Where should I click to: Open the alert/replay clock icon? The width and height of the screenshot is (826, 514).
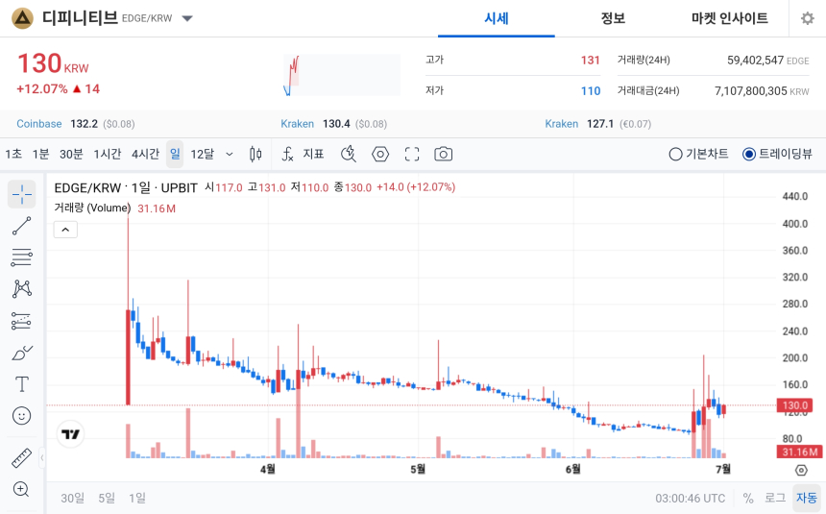pyautogui.click(x=349, y=154)
